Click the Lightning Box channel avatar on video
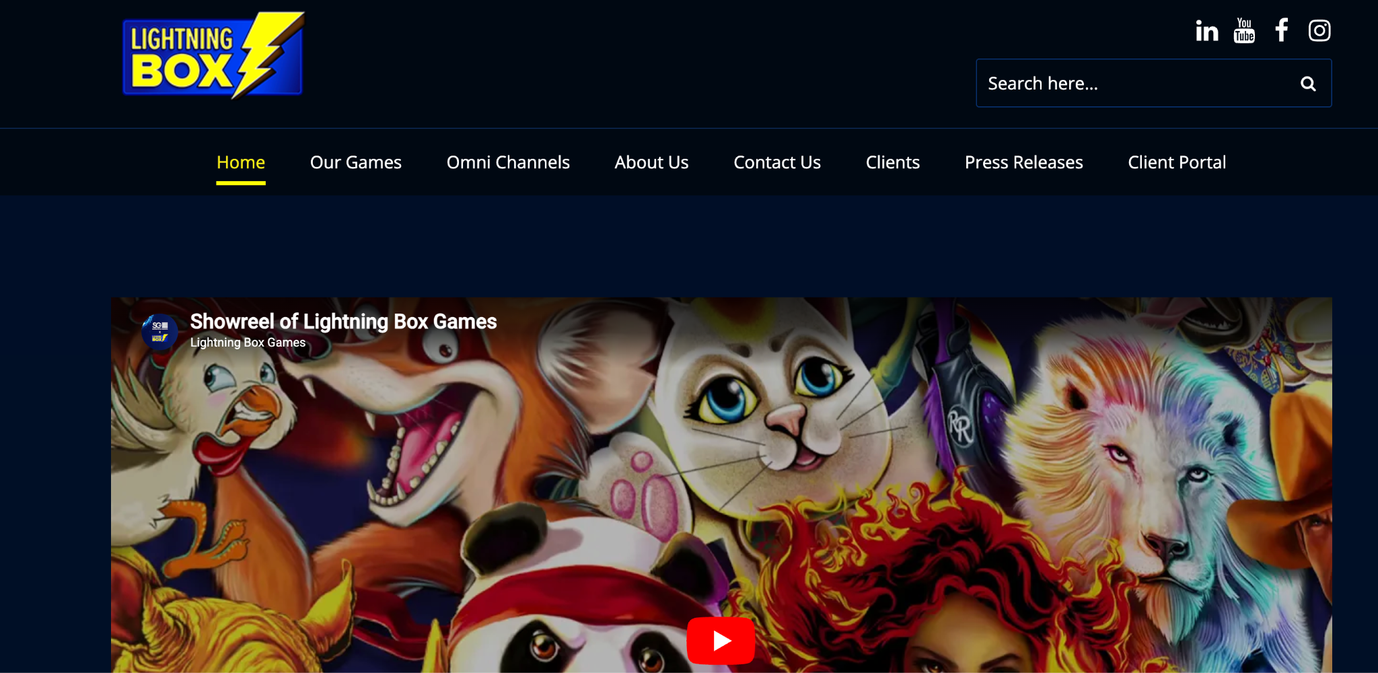The height and width of the screenshot is (673, 1378). pos(159,331)
